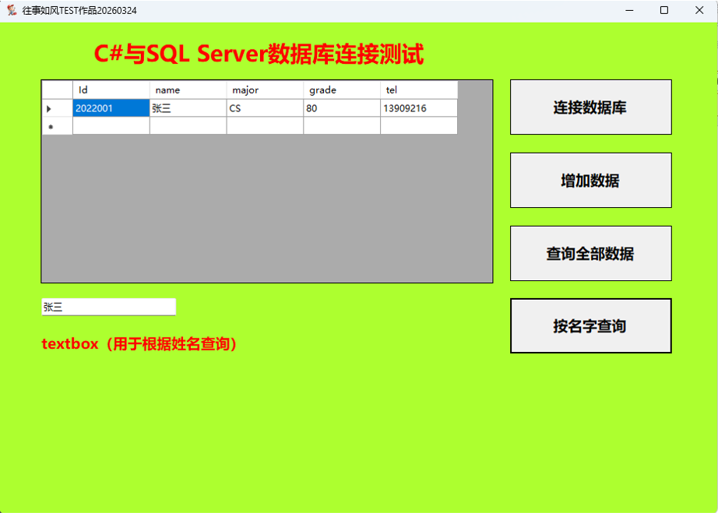The image size is (718, 513).
Task: Click the tel cell 13909216
Action: click(x=418, y=109)
